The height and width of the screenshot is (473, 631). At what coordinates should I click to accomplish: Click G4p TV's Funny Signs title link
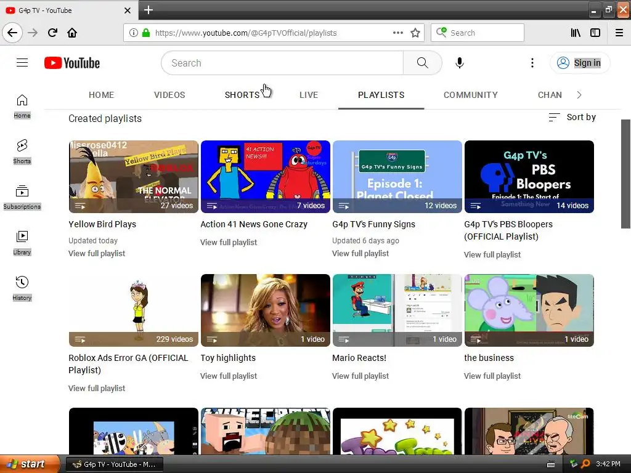pyautogui.click(x=373, y=224)
